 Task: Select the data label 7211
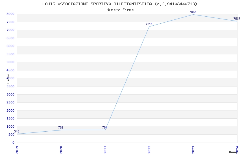pyautogui.click(x=149, y=24)
